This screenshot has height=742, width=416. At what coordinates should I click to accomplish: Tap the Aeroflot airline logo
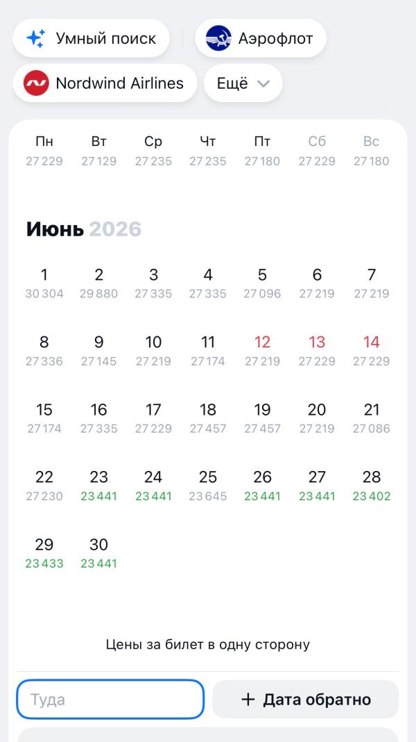(218, 38)
